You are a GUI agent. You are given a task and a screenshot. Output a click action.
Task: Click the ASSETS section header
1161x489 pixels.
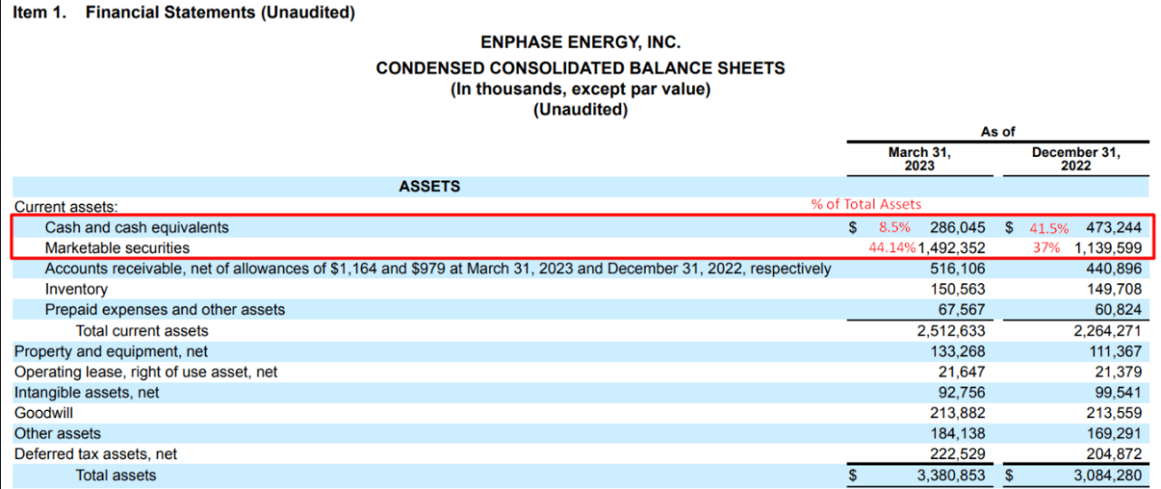pyautogui.click(x=429, y=186)
